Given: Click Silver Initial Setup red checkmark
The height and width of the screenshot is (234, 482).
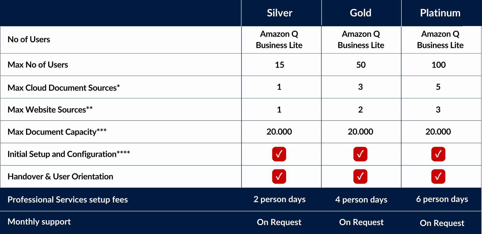Looking at the screenshot, I should (279, 154).
